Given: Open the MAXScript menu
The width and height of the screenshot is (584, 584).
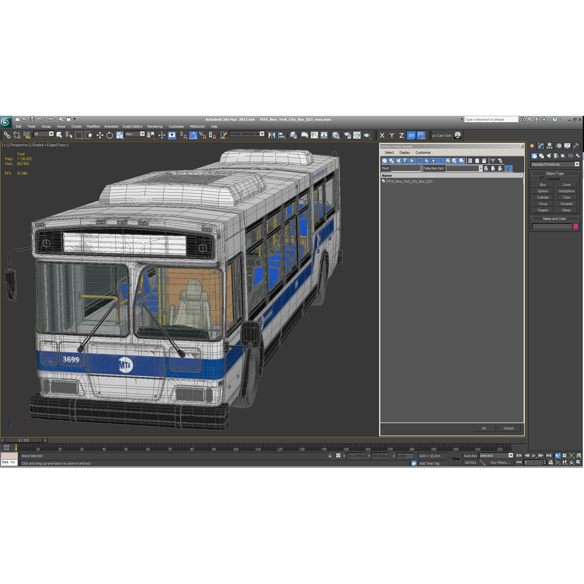Looking at the screenshot, I should (x=197, y=126).
